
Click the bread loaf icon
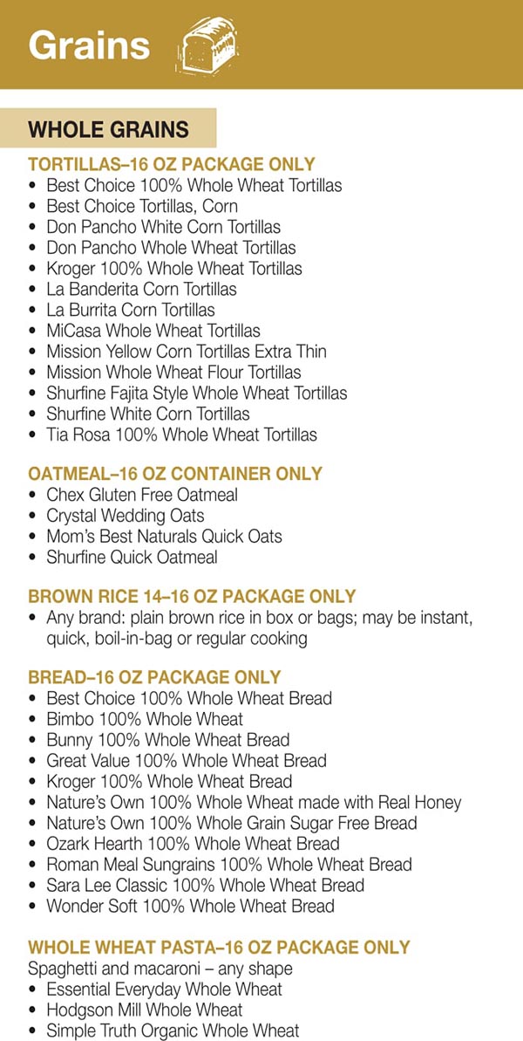pyautogui.click(x=207, y=45)
